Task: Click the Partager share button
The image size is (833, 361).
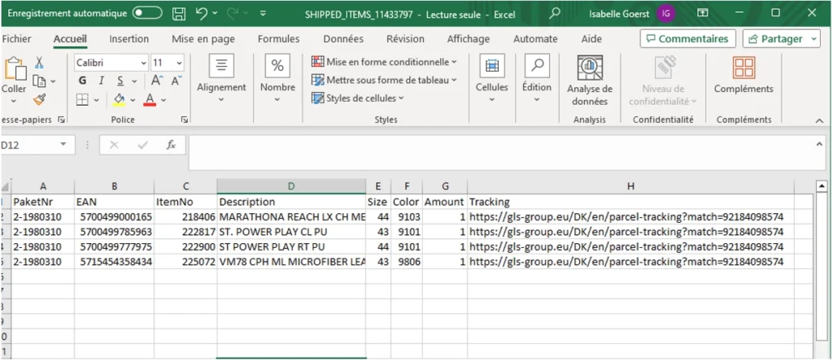Action: (778, 39)
